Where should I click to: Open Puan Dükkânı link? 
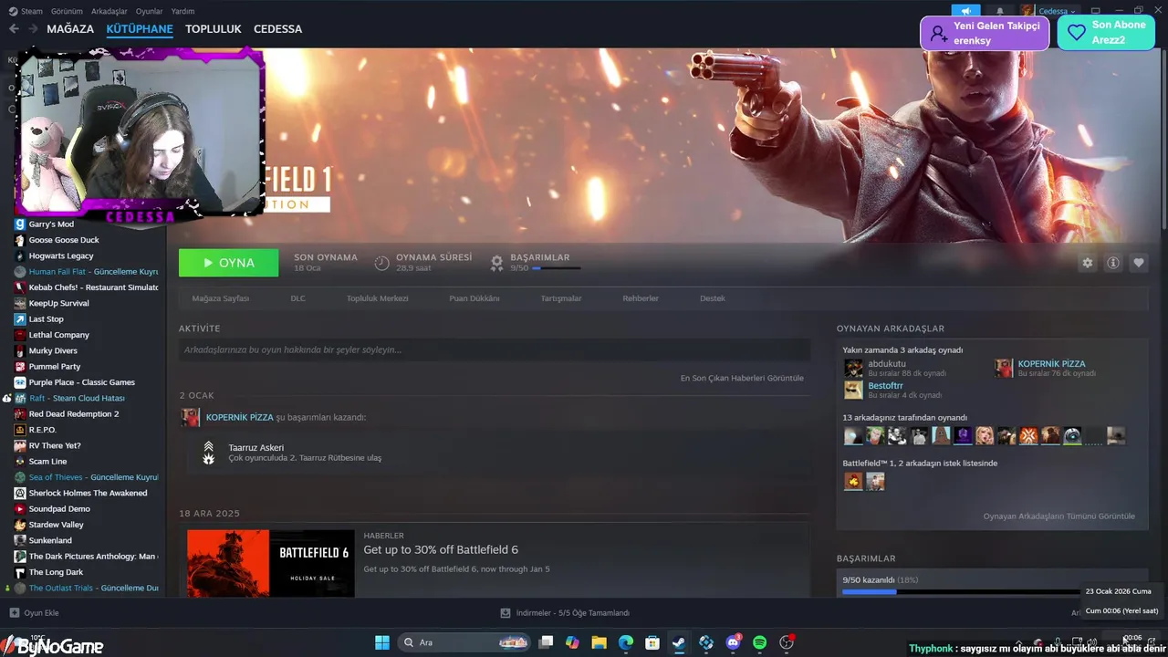click(x=474, y=298)
